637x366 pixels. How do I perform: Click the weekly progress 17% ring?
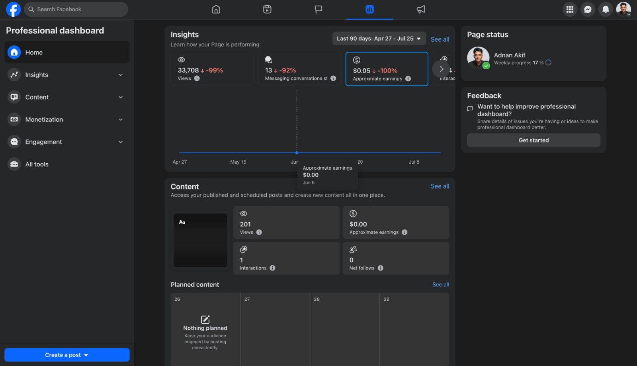(x=548, y=63)
